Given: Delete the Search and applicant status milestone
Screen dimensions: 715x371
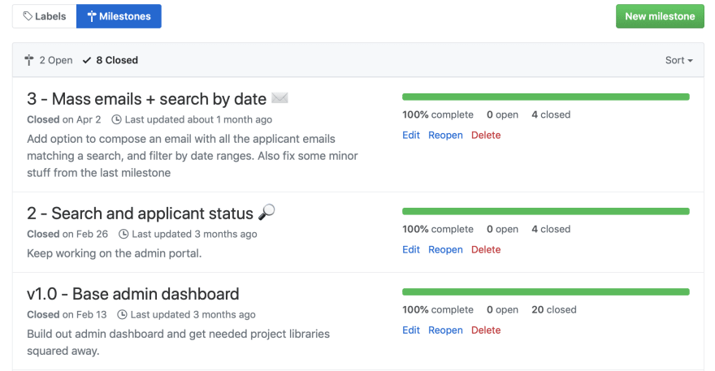Looking at the screenshot, I should pos(486,249).
